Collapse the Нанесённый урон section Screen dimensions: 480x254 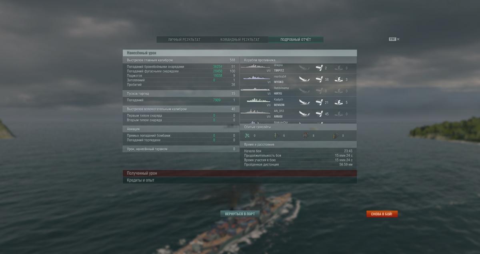pos(240,53)
